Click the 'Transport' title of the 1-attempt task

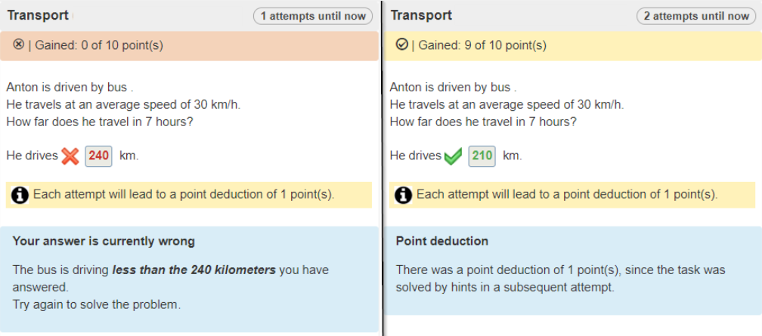point(38,15)
